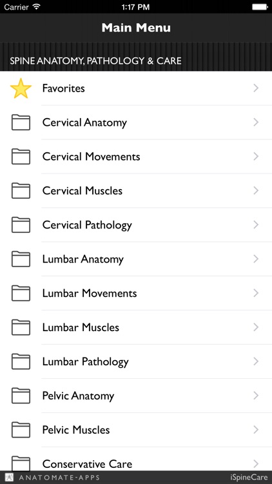Click the Main Menu title bar

point(136,28)
